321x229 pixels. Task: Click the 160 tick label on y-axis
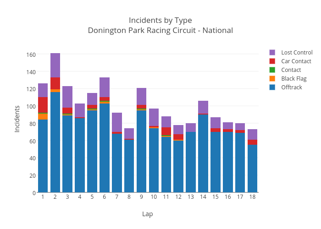coord(31,55)
